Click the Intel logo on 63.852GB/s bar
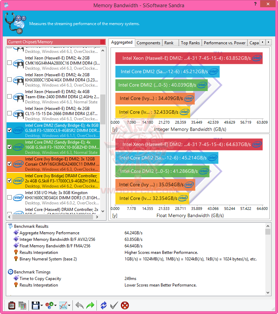 point(257,58)
